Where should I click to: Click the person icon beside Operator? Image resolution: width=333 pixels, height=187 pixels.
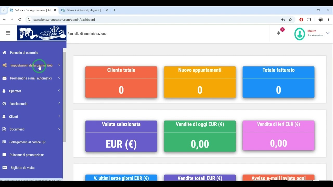pos(4,91)
